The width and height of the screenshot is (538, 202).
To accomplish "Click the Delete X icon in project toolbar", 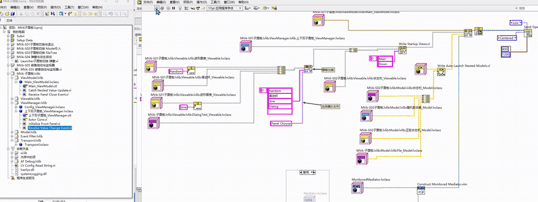I will [38, 14].
